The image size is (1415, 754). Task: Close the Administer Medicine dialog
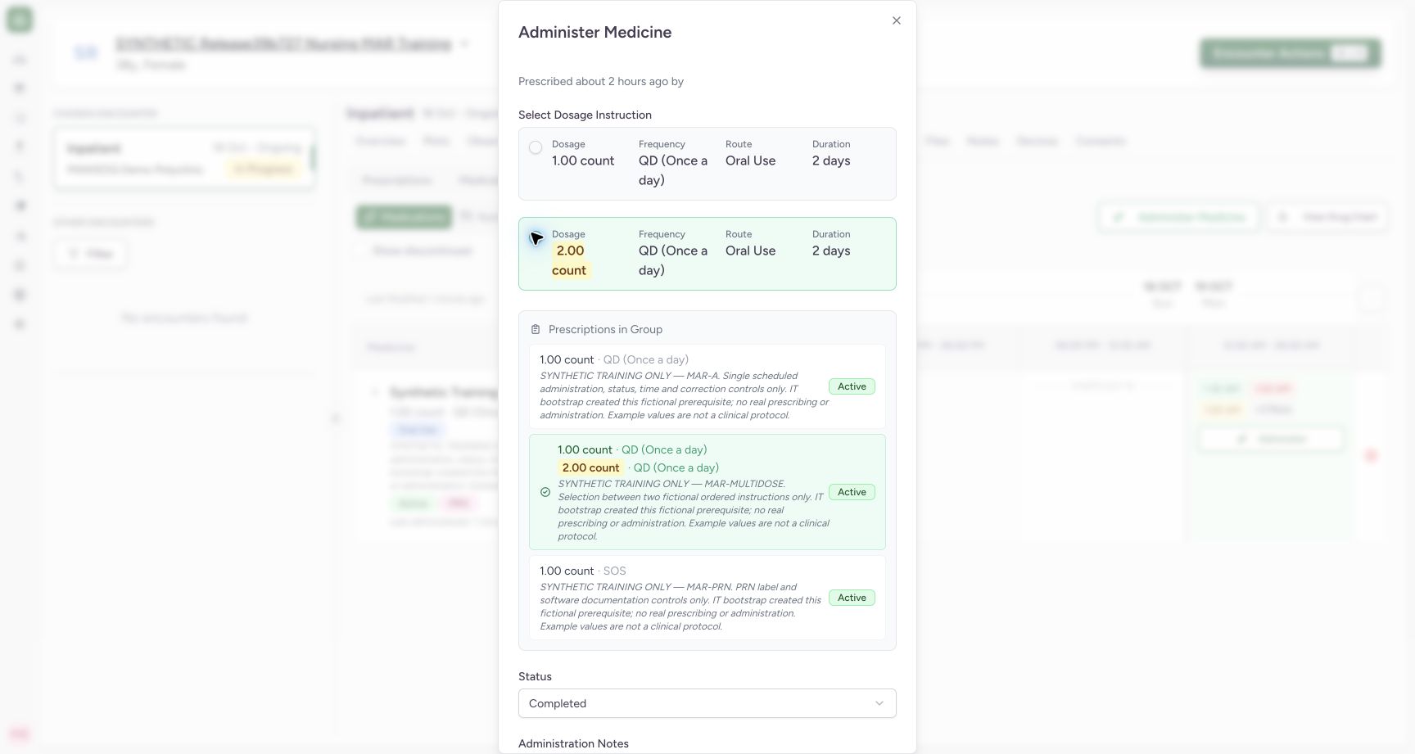(897, 20)
